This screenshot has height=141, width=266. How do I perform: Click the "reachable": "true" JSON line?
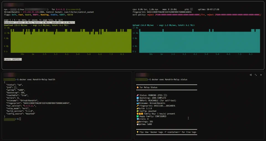point(17,95)
